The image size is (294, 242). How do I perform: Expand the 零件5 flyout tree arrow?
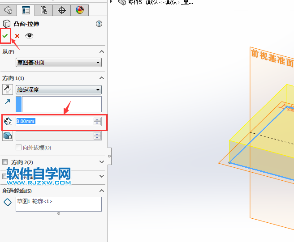point(111,1)
